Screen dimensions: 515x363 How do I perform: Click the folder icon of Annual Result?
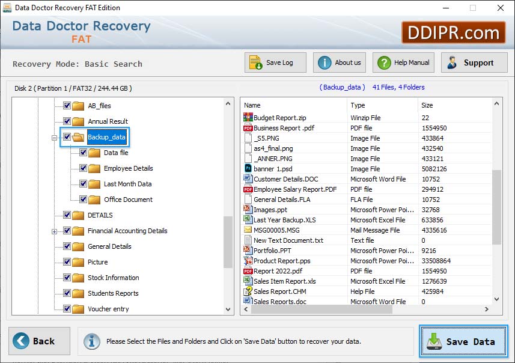point(78,121)
